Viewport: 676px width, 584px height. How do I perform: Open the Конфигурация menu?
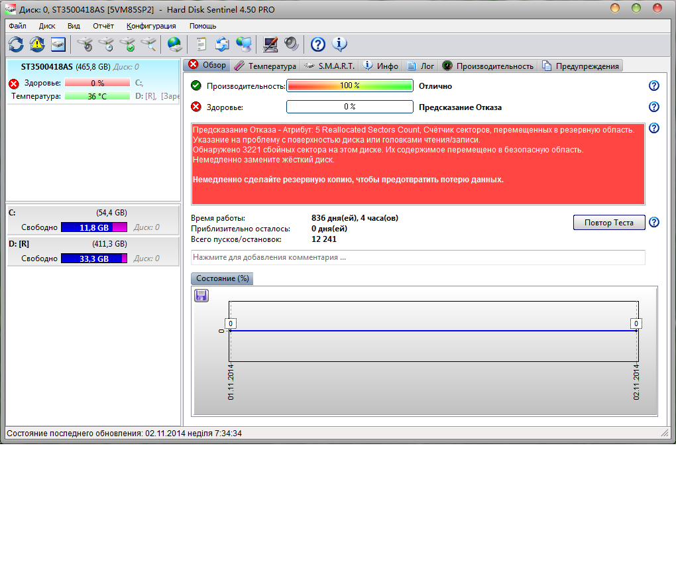[151, 26]
